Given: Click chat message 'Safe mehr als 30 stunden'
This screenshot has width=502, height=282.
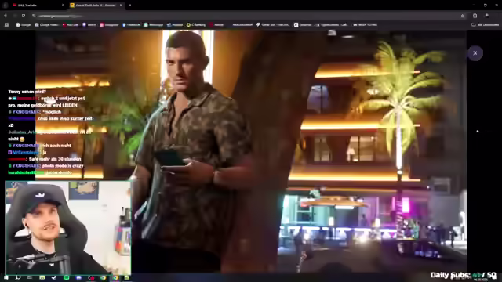Looking at the screenshot, I should pos(55,159).
